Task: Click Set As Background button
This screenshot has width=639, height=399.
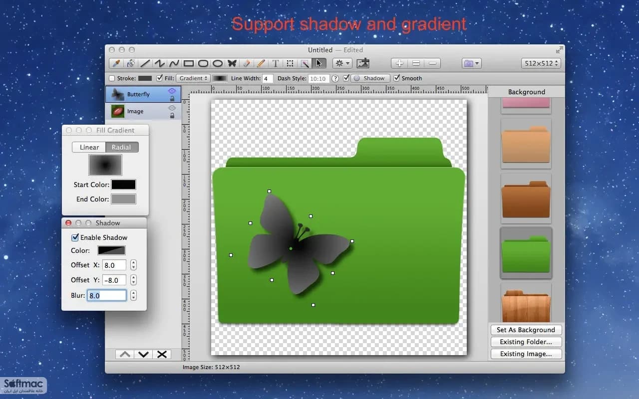Action: (x=526, y=330)
